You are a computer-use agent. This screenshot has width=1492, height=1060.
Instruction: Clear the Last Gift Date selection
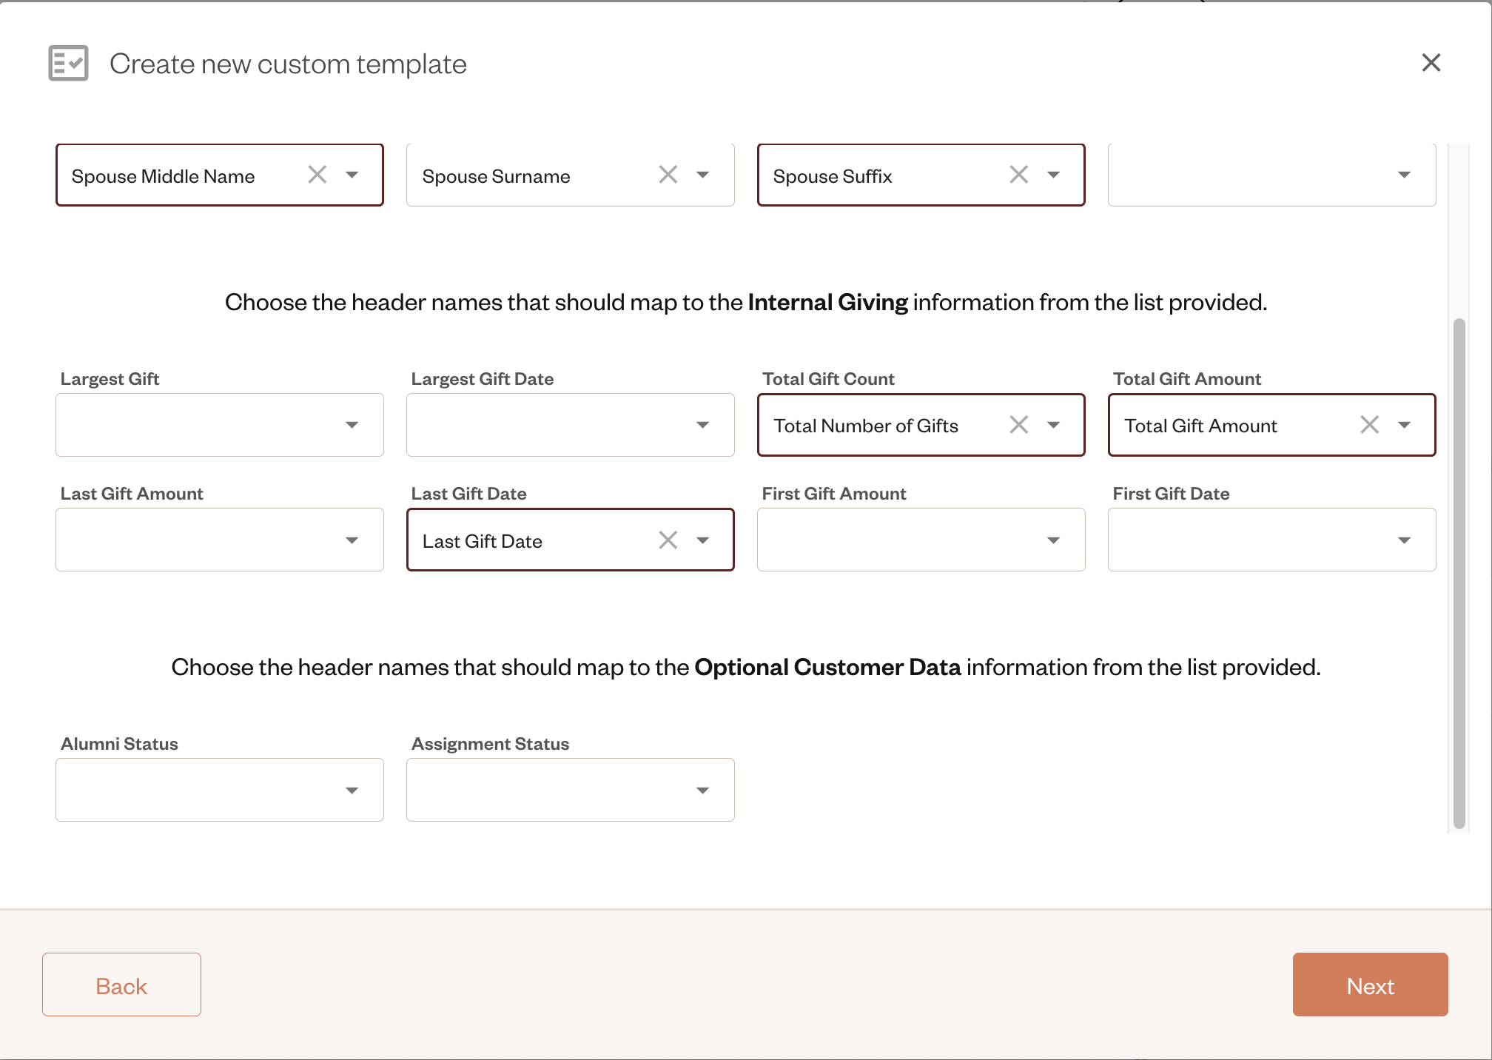[x=668, y=540]
